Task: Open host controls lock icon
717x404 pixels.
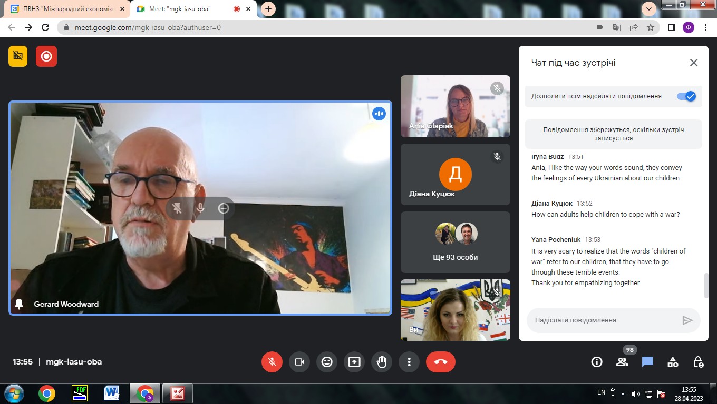Action: pos(698,362)
